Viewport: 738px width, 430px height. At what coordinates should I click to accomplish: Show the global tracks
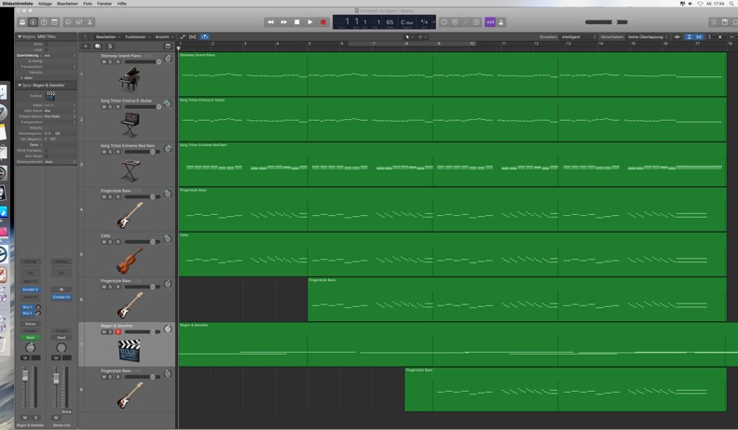168,46
